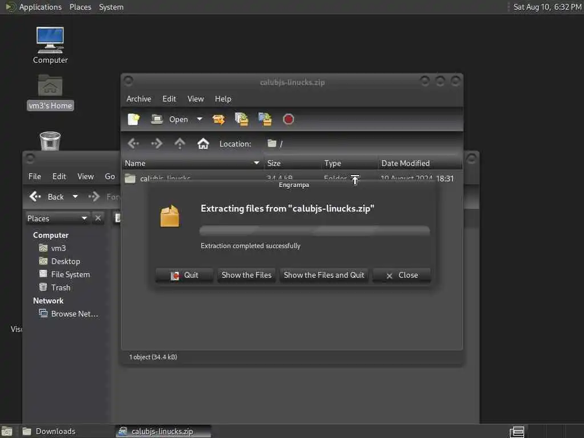The width and height of the screenshot is (584, 438).
Task: Click the vm3's Home desktop icon
Action: click(x=50, y=92)
